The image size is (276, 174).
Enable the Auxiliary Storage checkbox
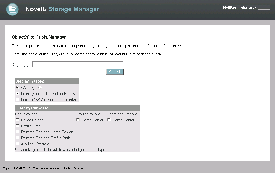point(17,144)
